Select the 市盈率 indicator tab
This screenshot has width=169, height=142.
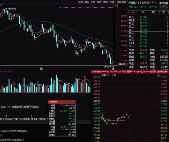[x=26, y=119]
